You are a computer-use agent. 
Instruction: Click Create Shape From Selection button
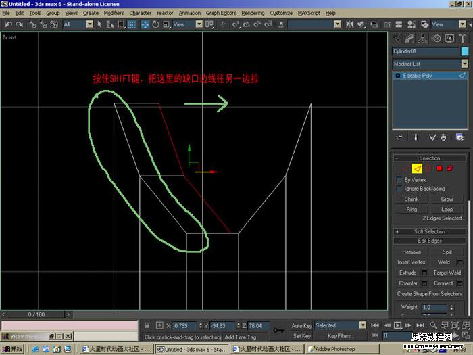coord(429,294)
